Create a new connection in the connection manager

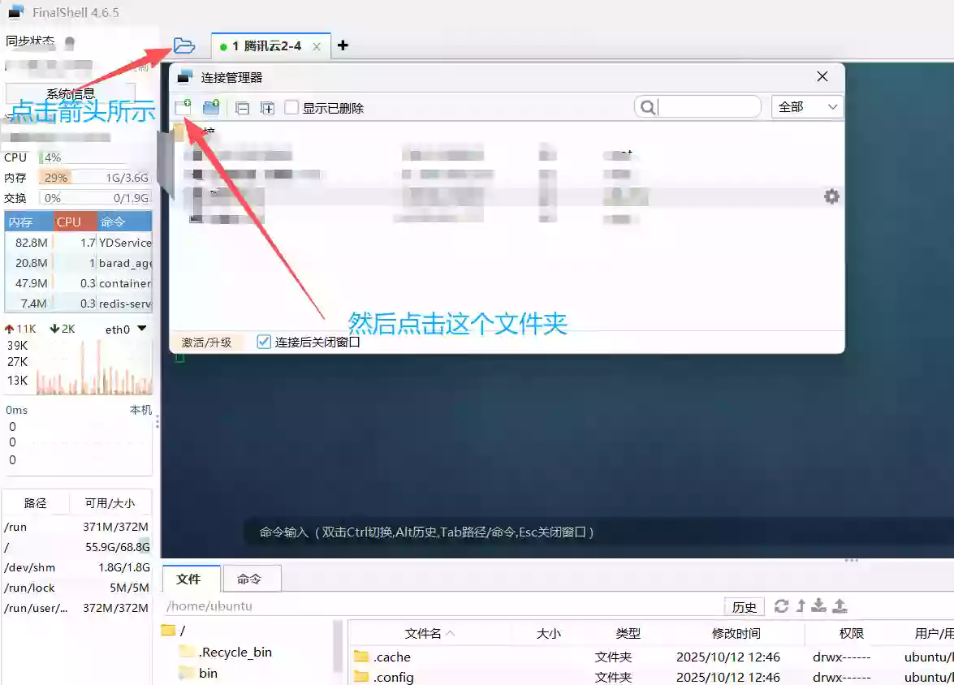click(x=183, y=106)
